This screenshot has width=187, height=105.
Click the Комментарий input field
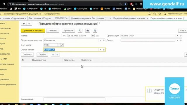pyautogui.click(x=74, y=99)
